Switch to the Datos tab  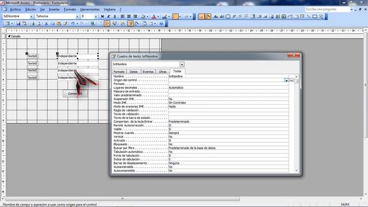point(133,71)
